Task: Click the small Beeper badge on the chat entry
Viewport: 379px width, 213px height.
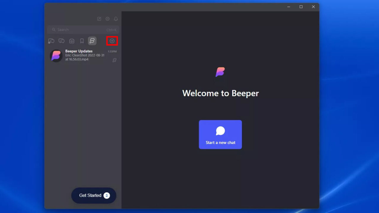Action: pos(115,60)
